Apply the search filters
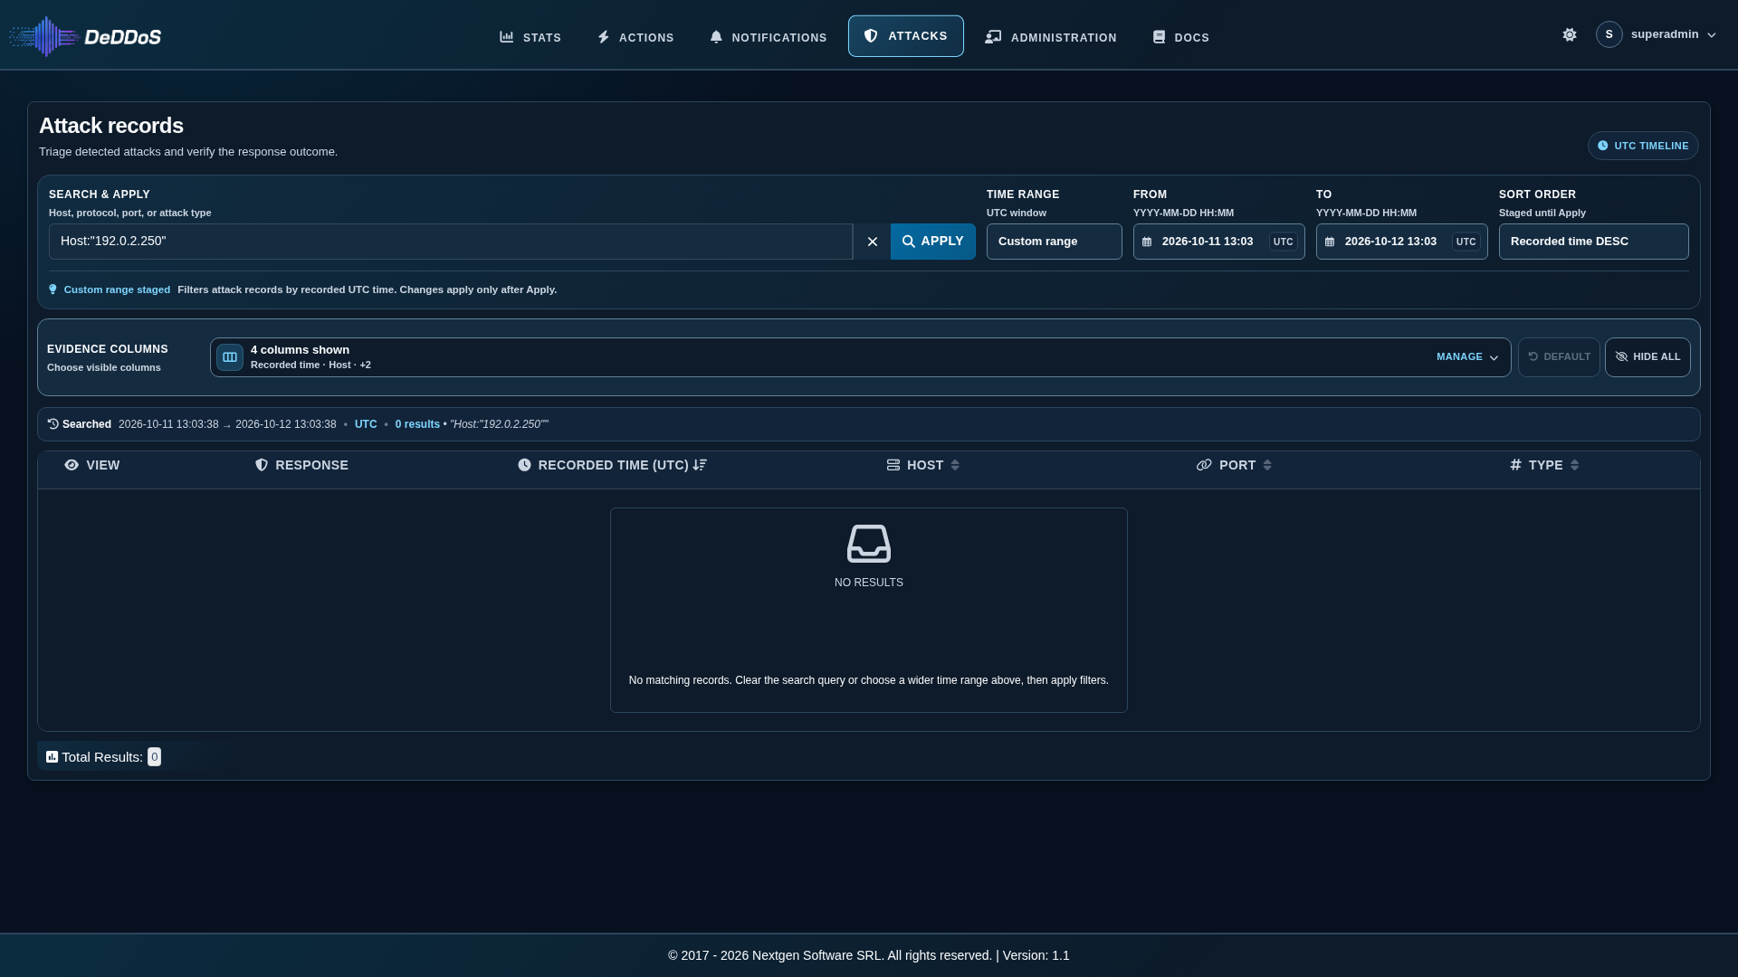The height and width of the screenshot is (977, 1738). point(932,242)
